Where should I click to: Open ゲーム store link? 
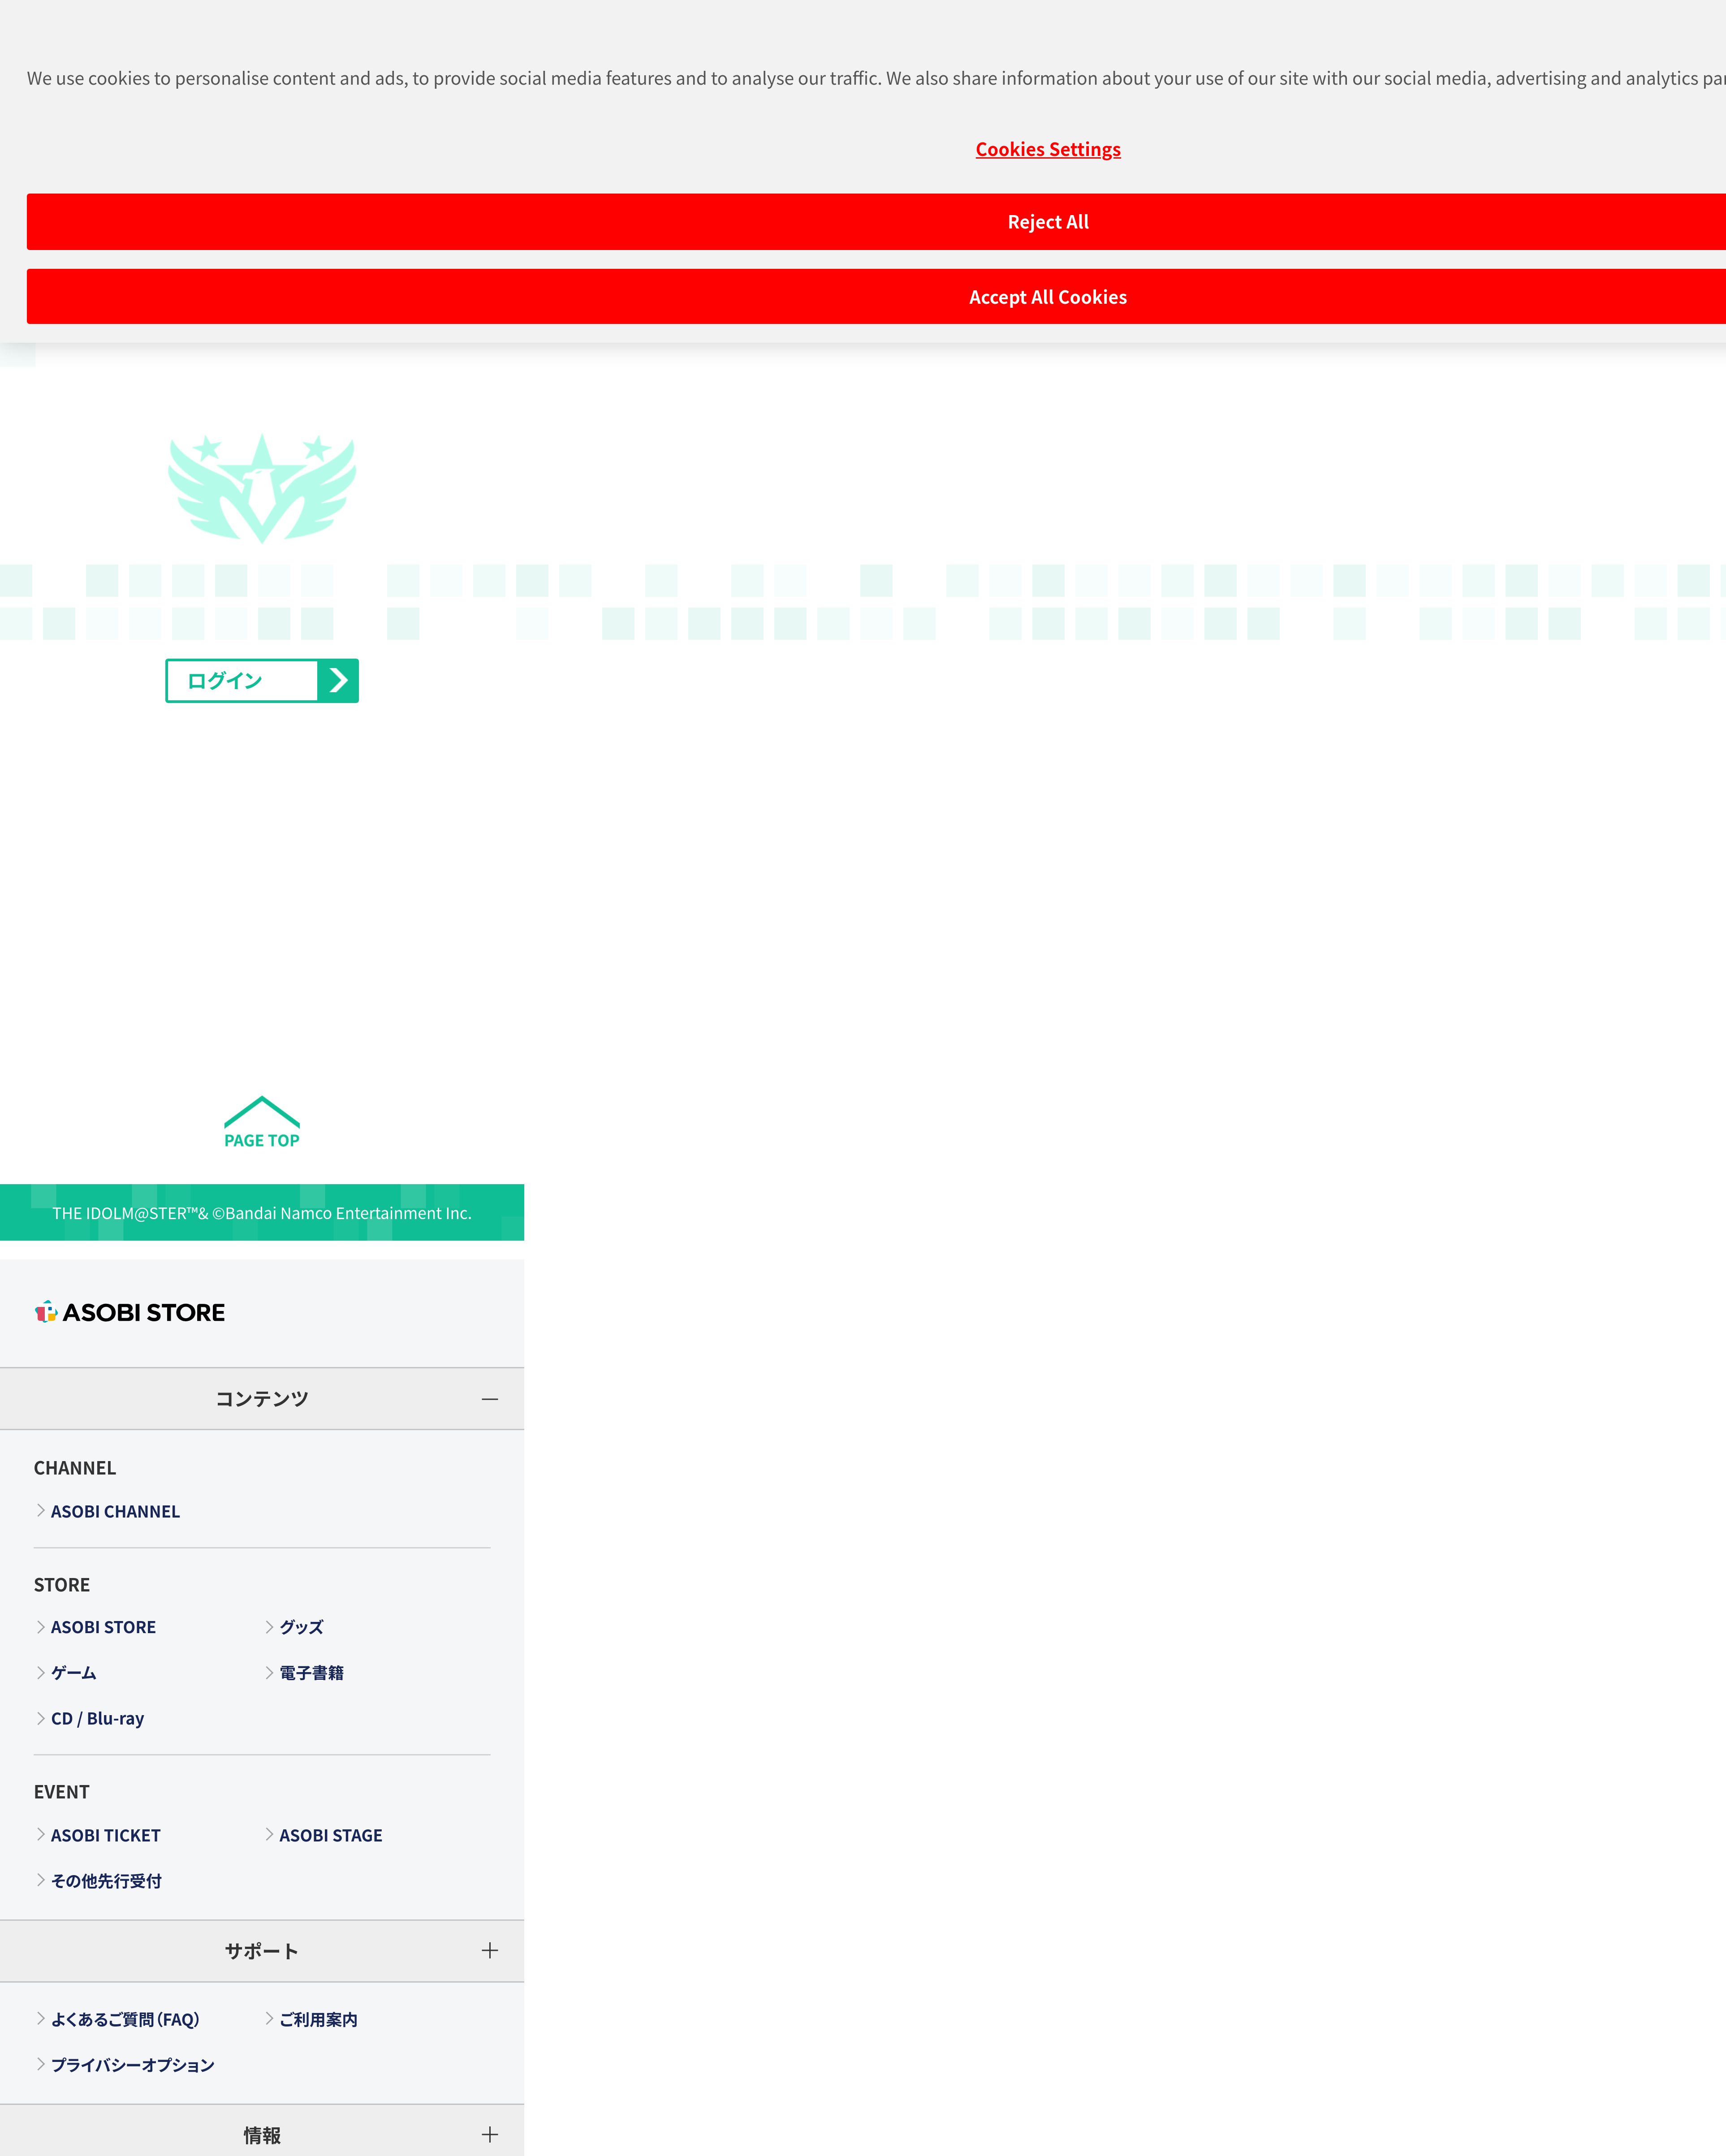pyautogui.click(x=73, y=1673)
